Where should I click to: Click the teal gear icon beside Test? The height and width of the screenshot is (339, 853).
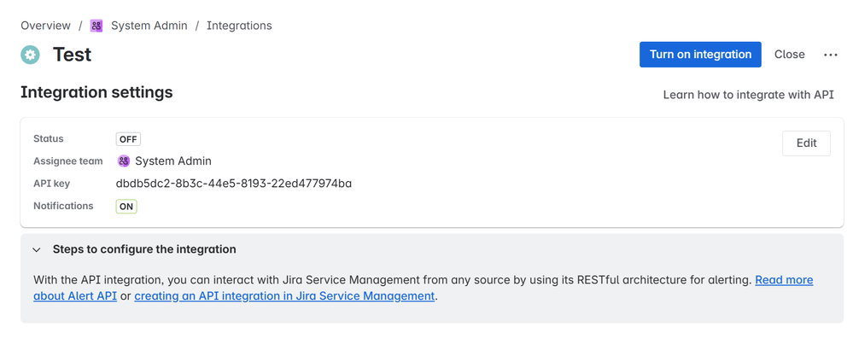[x=31, y=55]
